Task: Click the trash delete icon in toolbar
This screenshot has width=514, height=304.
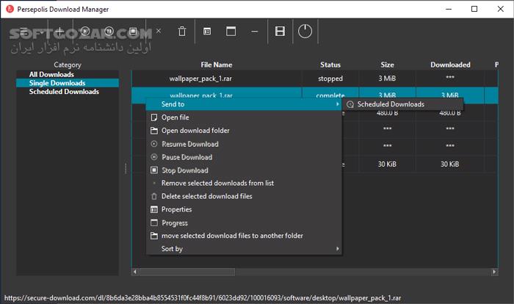Action: [x=181, y=32]
